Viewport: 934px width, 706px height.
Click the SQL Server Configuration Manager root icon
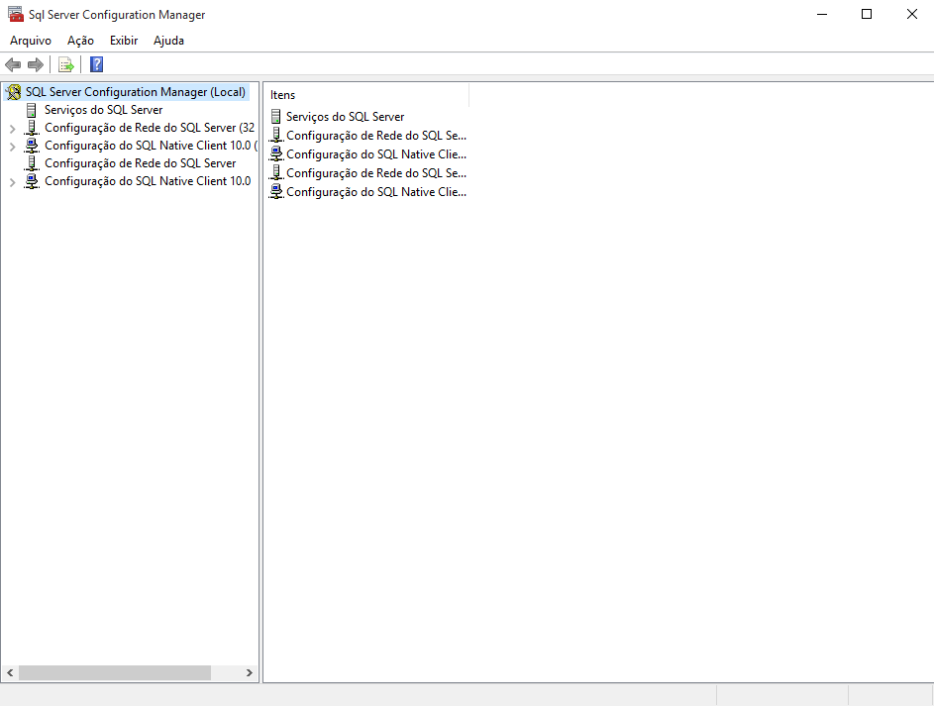[14, 92]
